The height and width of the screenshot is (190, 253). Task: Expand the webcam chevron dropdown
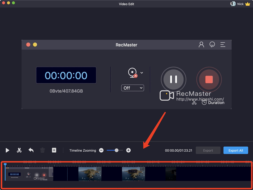pyautogui.click(x=142, y=73)
